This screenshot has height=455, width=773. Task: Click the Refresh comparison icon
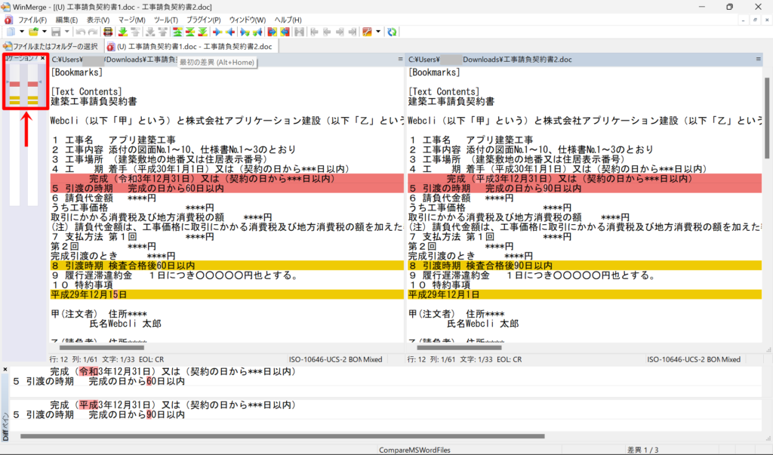point(392,32)
